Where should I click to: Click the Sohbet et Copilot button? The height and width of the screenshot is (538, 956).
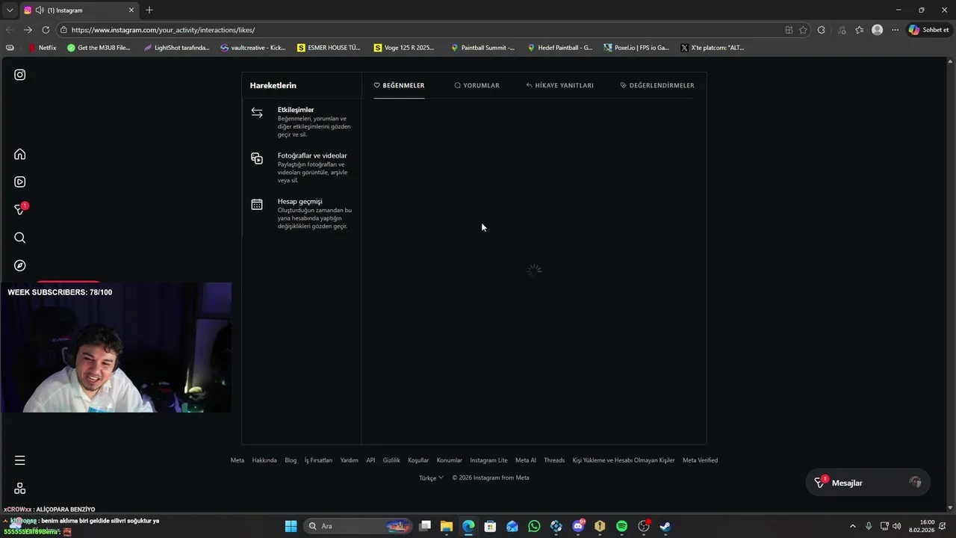928,30
